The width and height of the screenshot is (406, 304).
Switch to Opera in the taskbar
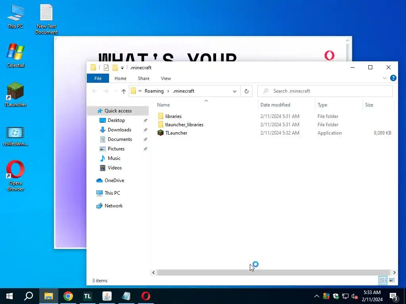coord(146,296)
